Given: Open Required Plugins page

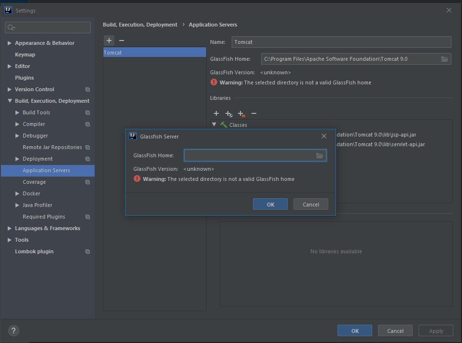Looking at the screenshot, I should click(44, 217).
